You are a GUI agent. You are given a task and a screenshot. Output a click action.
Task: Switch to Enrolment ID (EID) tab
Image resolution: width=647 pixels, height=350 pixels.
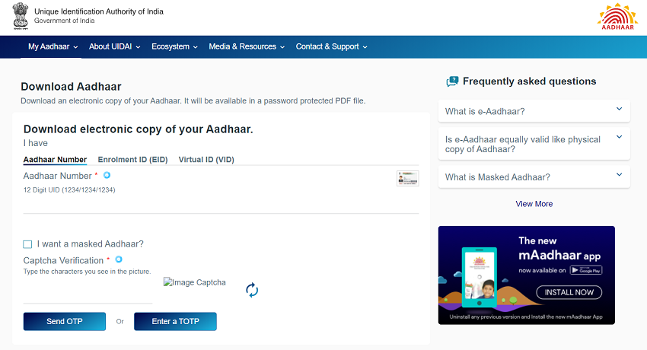coord(132,160)
